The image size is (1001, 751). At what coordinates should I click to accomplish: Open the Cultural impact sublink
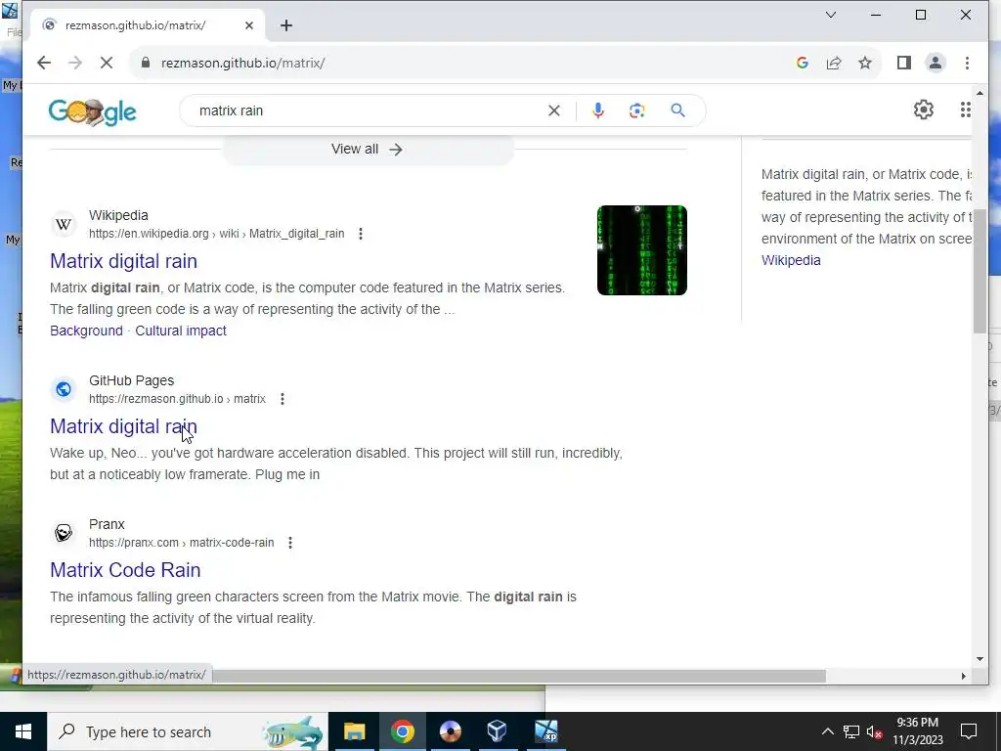[181, 331]
